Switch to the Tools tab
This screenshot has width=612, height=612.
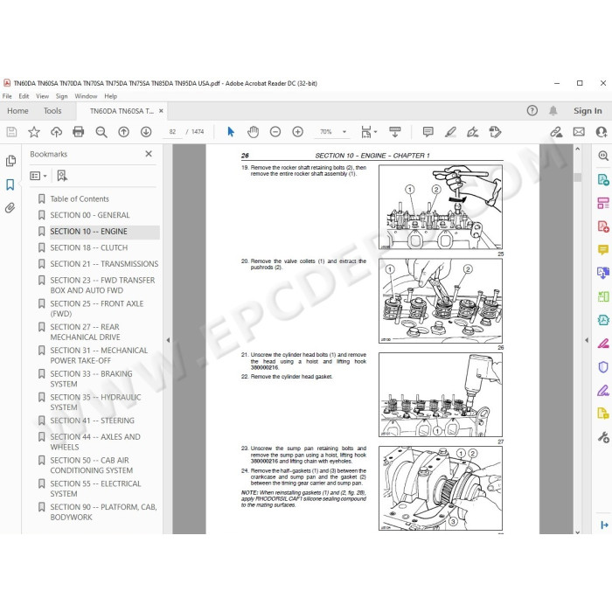click(52, 111)
